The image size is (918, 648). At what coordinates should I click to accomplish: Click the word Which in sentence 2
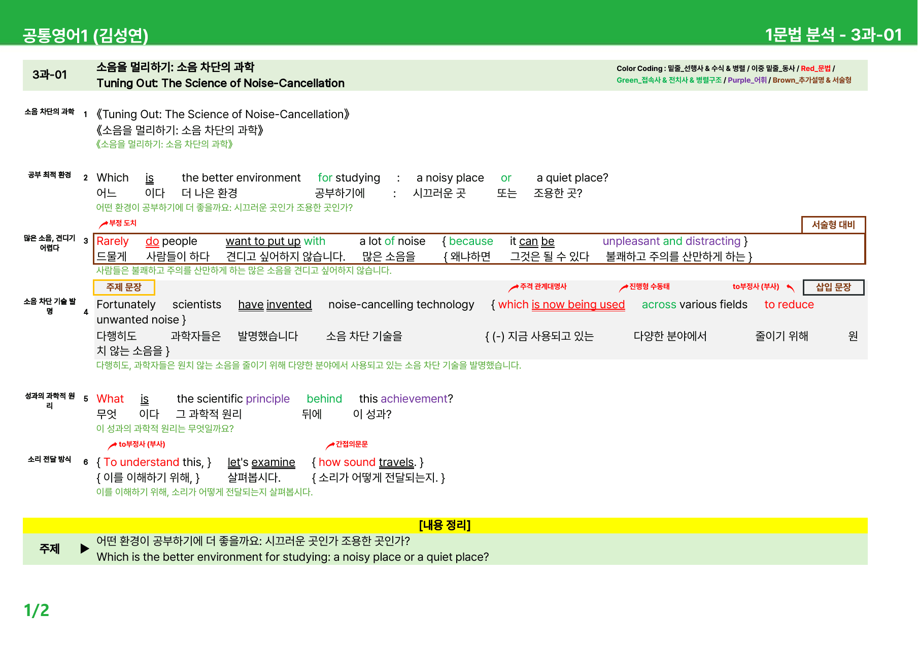tap(113, 178)
